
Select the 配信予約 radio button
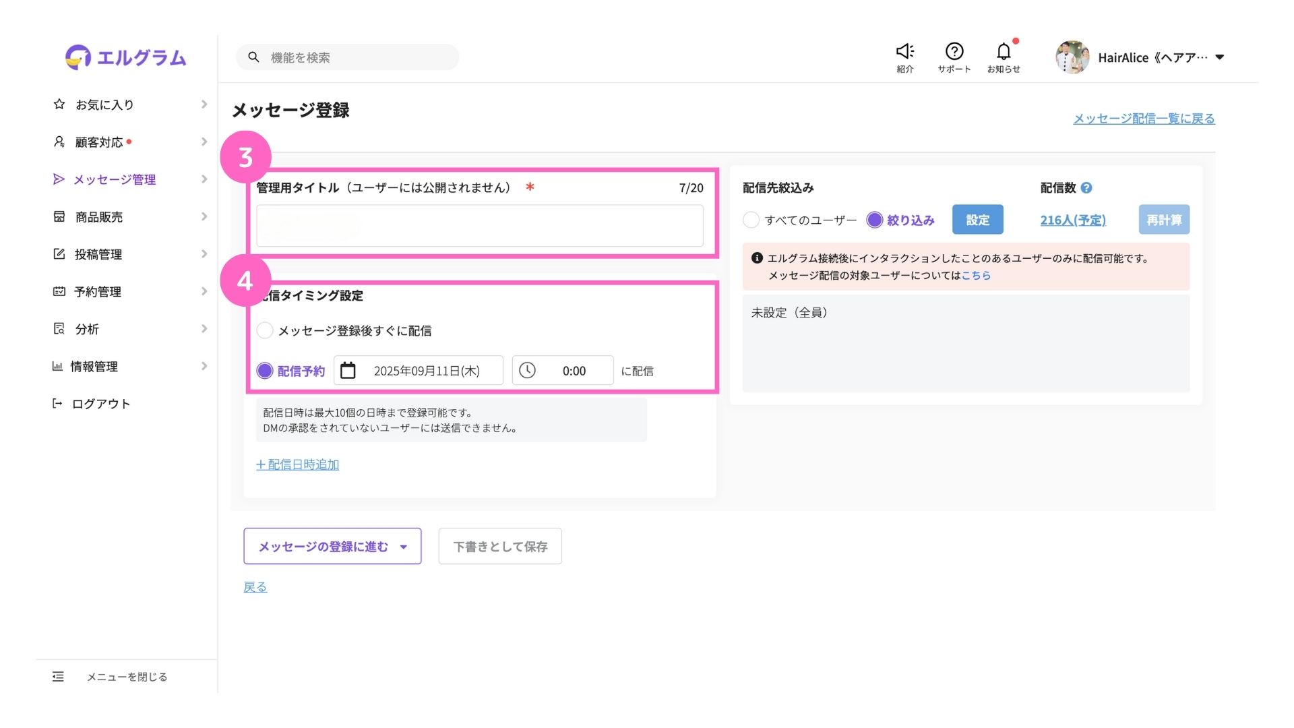(x=265, y=371)
